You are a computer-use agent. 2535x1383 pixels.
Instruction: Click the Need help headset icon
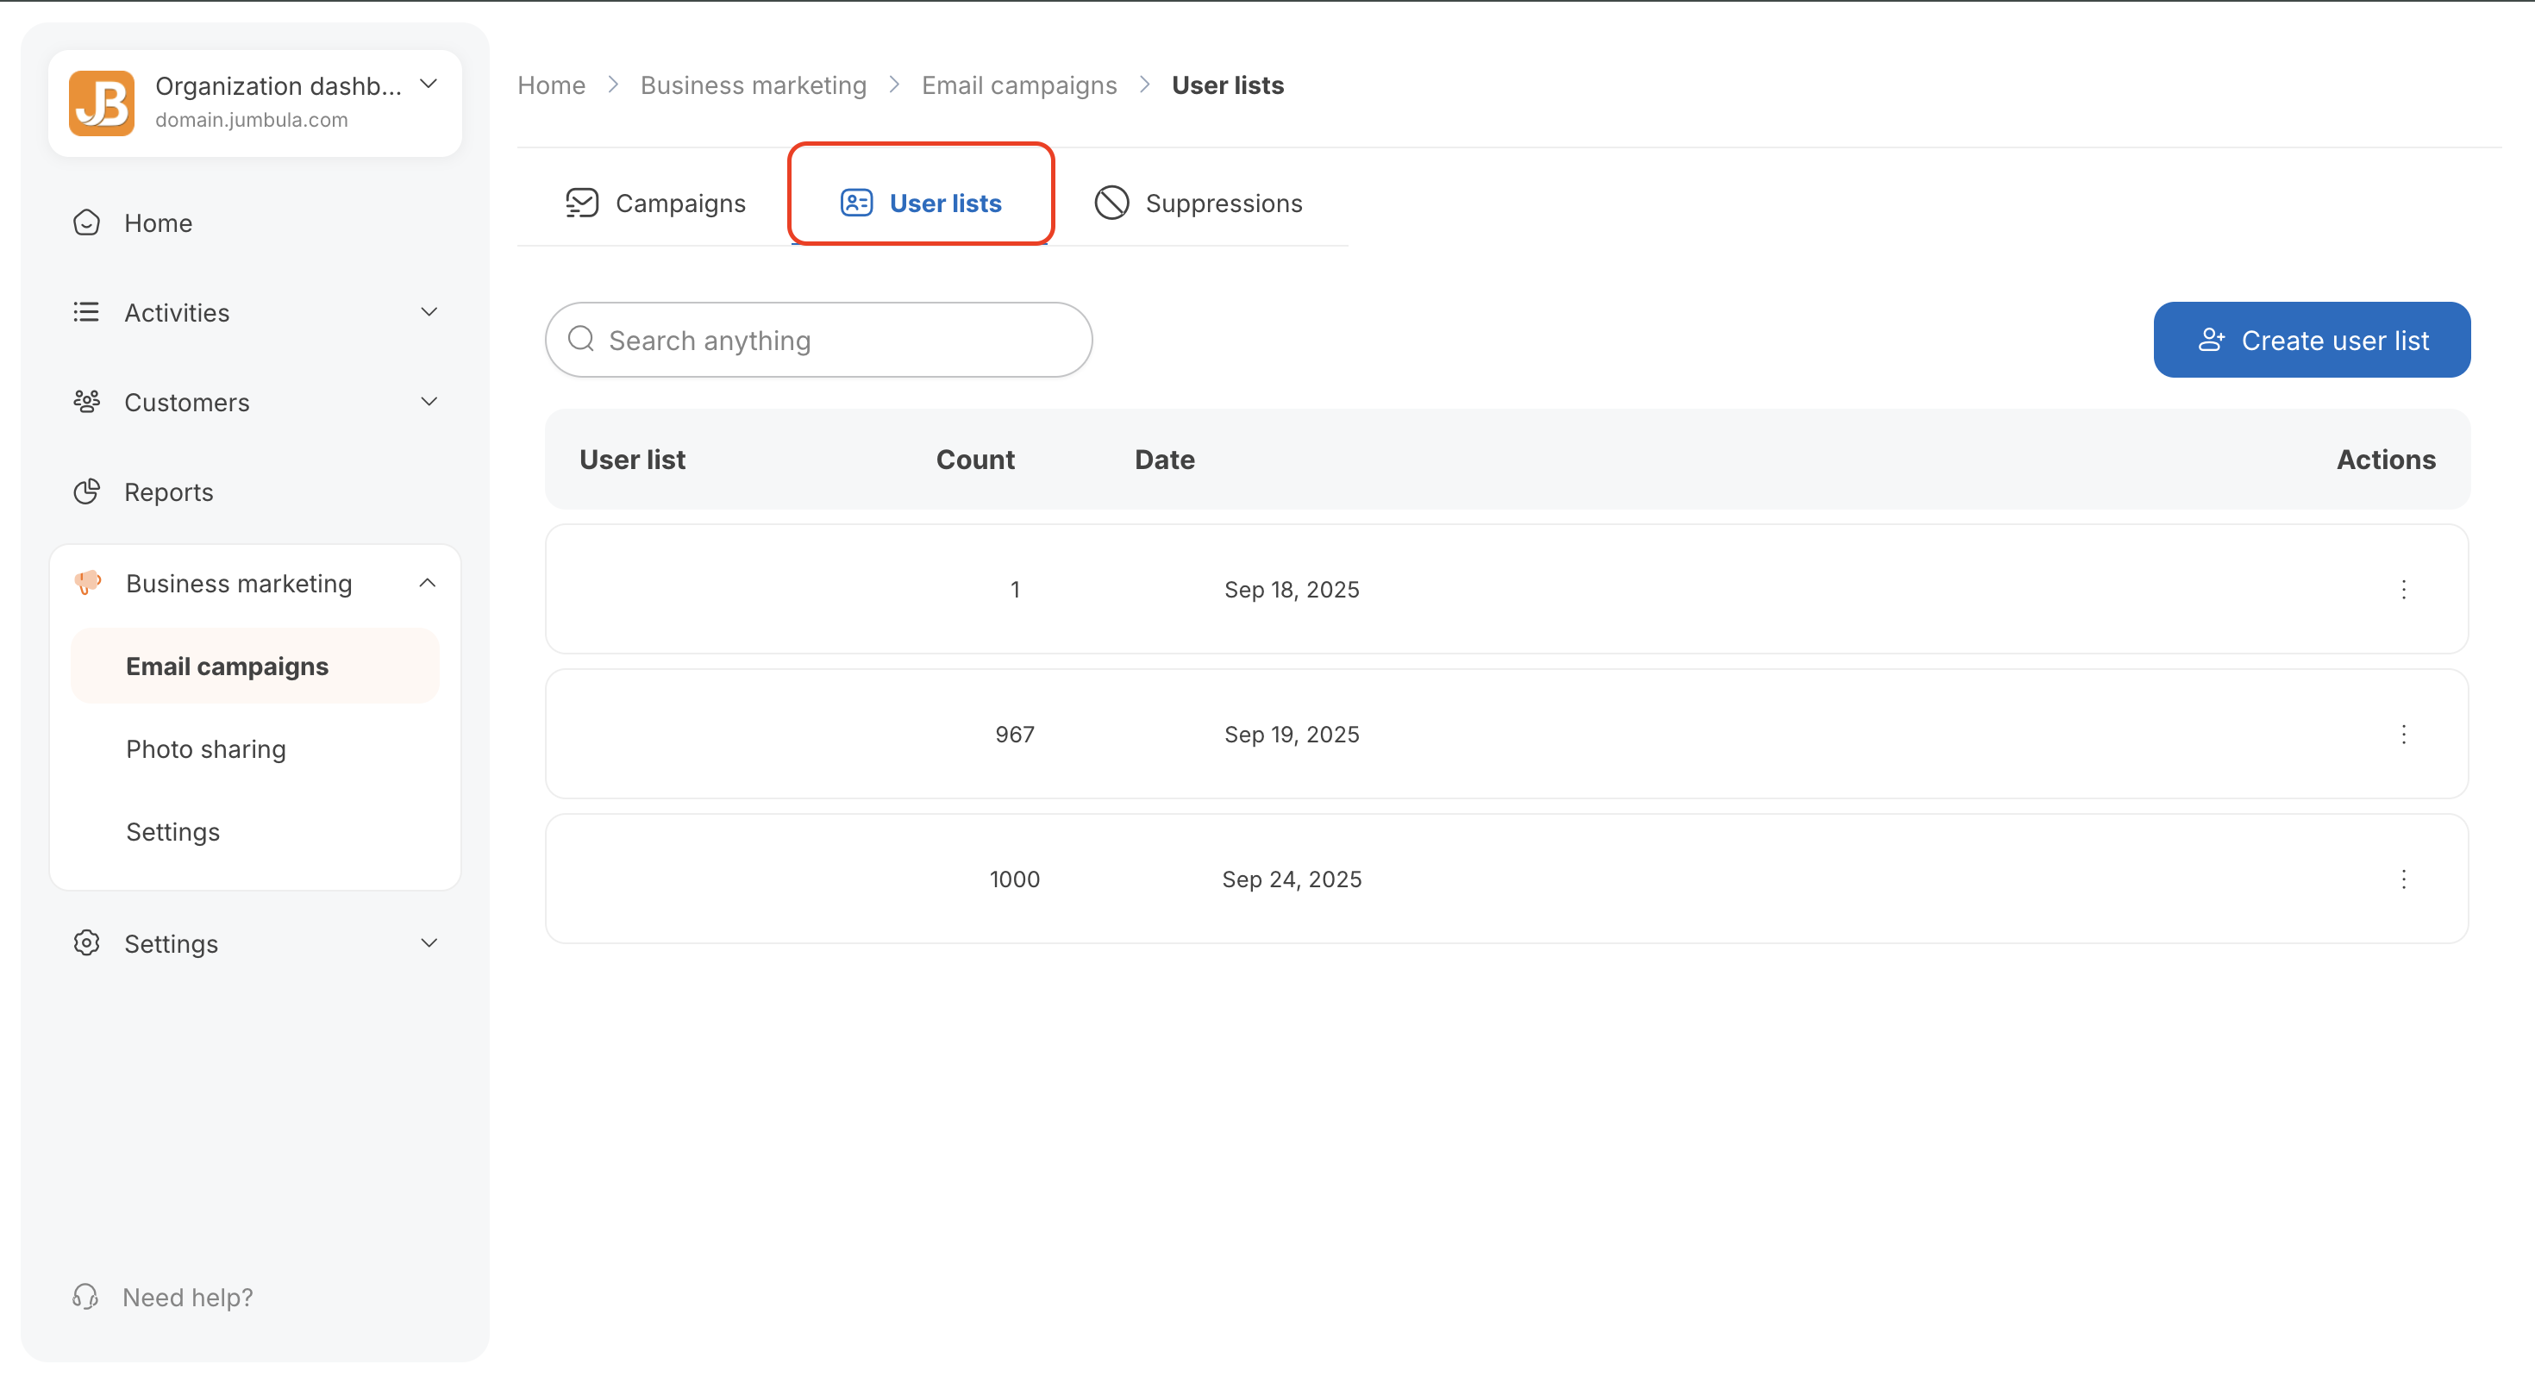[85, 1298]
